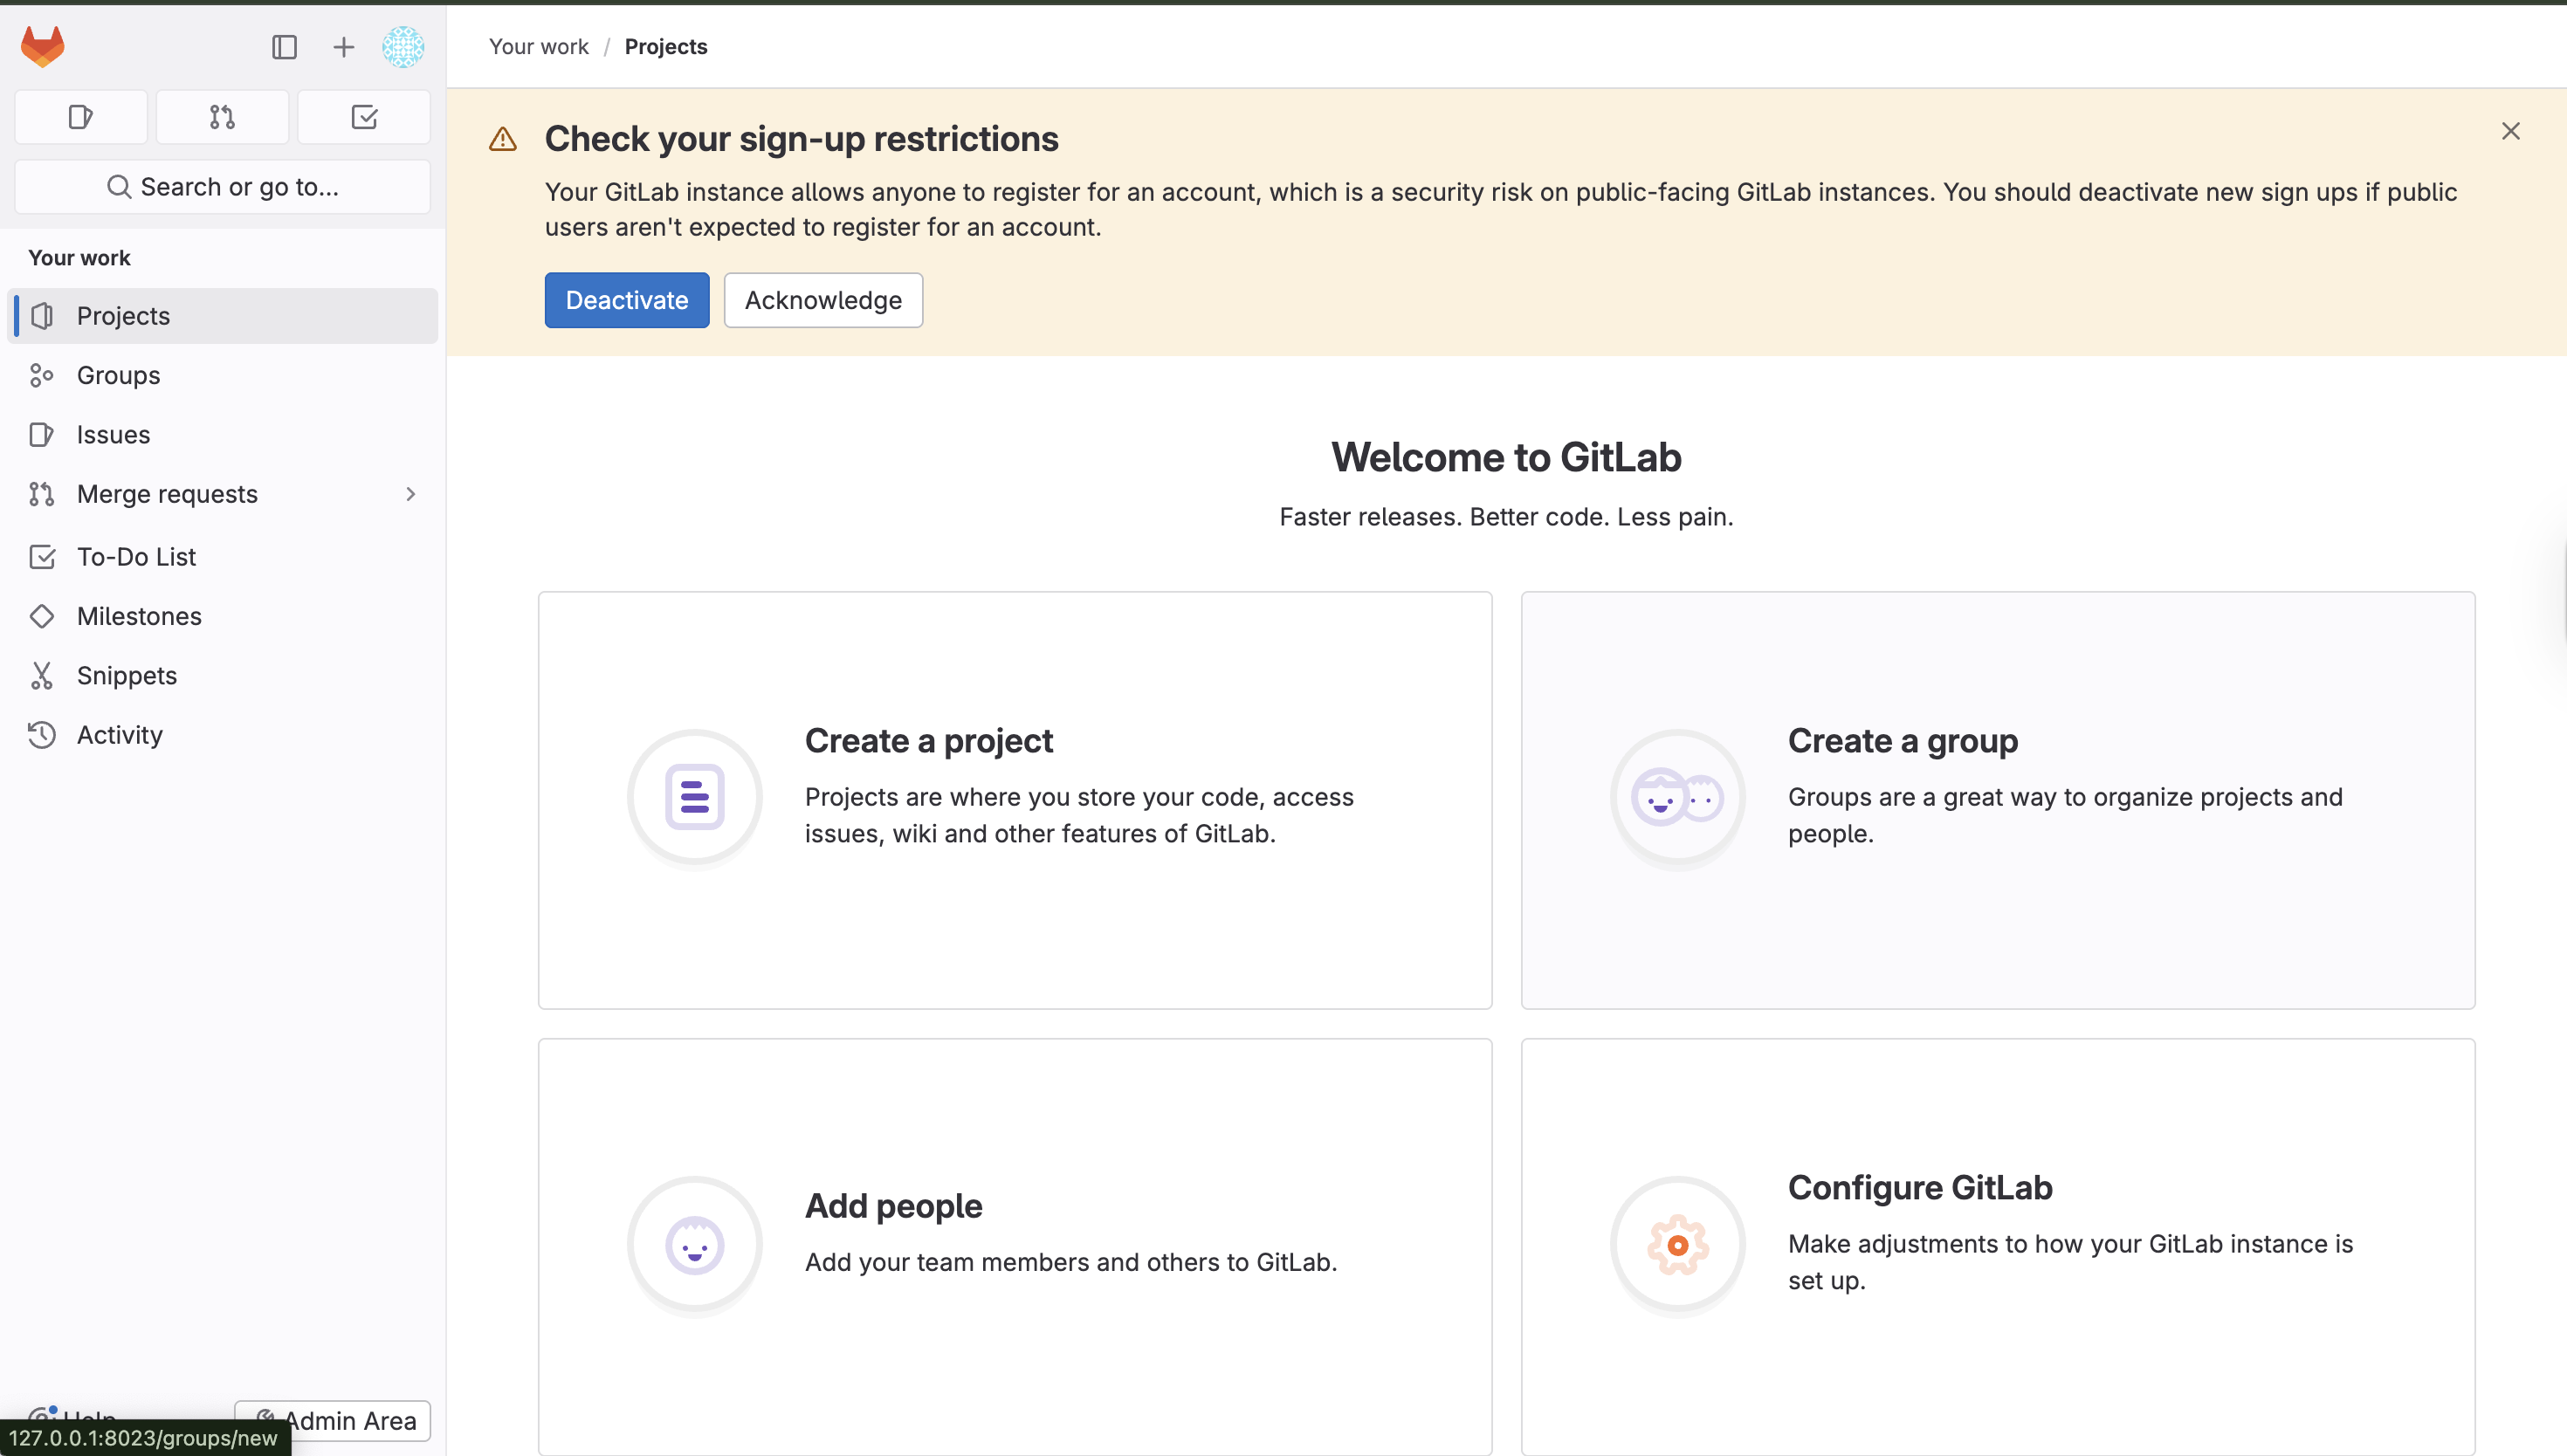Image resolution: width=2567 pixels, height=1456 pixels.
Task: Dismiss the sign-up restrictions alert
Action: (2511, 131)
